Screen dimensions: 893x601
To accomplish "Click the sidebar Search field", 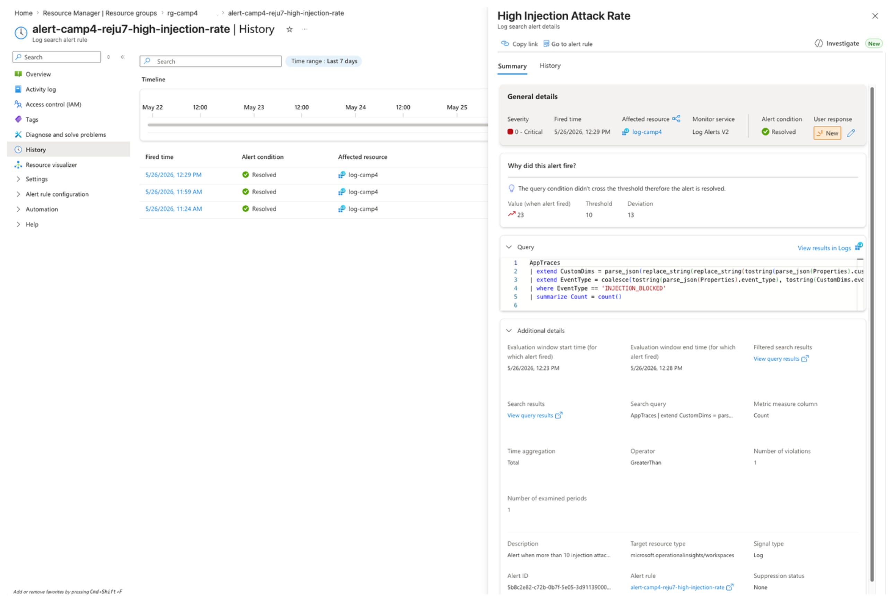I will coord(57,57).
